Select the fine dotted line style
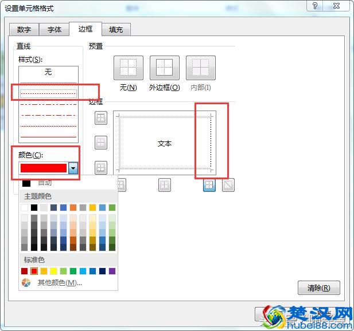The width and height of the screenshot is (354, 331). pos(48,82)
